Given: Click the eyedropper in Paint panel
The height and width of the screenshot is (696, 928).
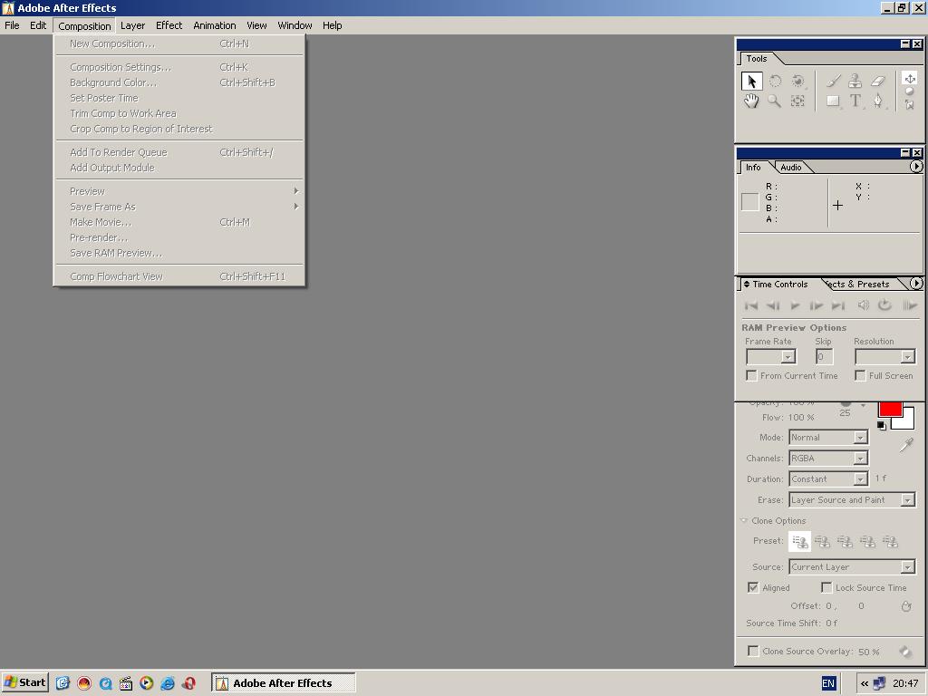Looking at the screenshot, I should [x=906, y=445].
